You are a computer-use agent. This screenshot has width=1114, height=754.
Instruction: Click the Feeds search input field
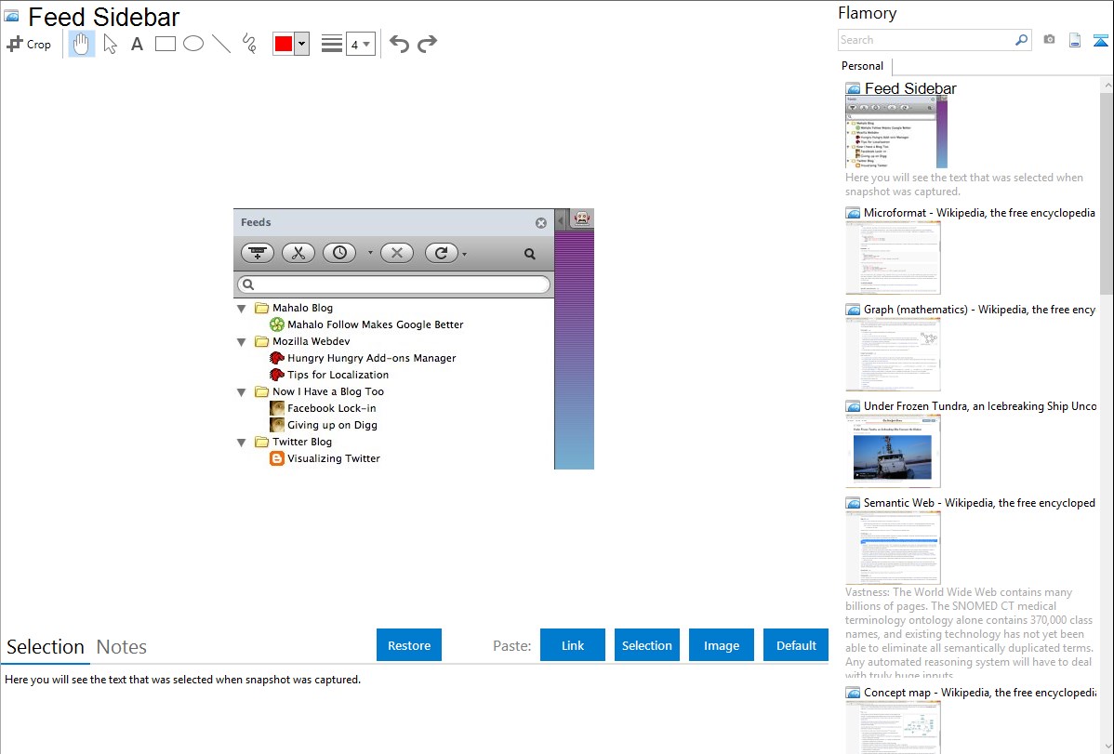[393, 284]
